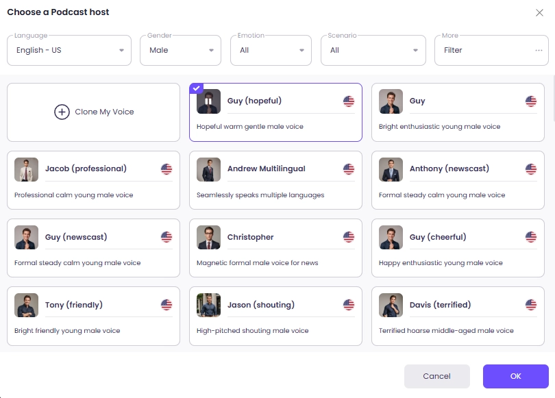The width and height of the screenshot is (555, 398).
Task: Open the Emotion dropdown
Action: pos(271,51)
